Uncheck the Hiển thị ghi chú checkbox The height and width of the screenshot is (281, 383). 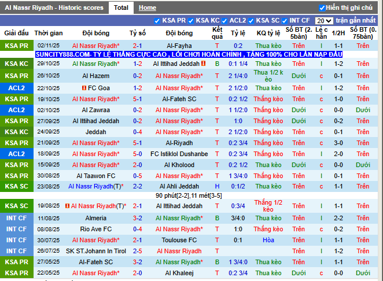coord(322,8)
